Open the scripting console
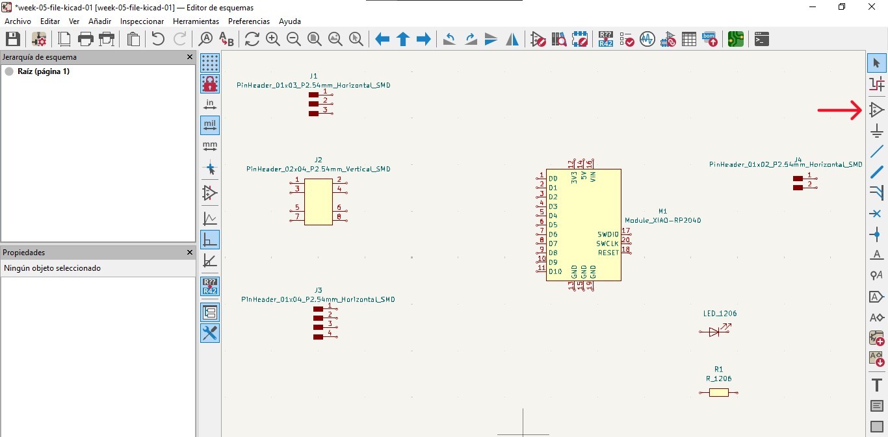 762,39
